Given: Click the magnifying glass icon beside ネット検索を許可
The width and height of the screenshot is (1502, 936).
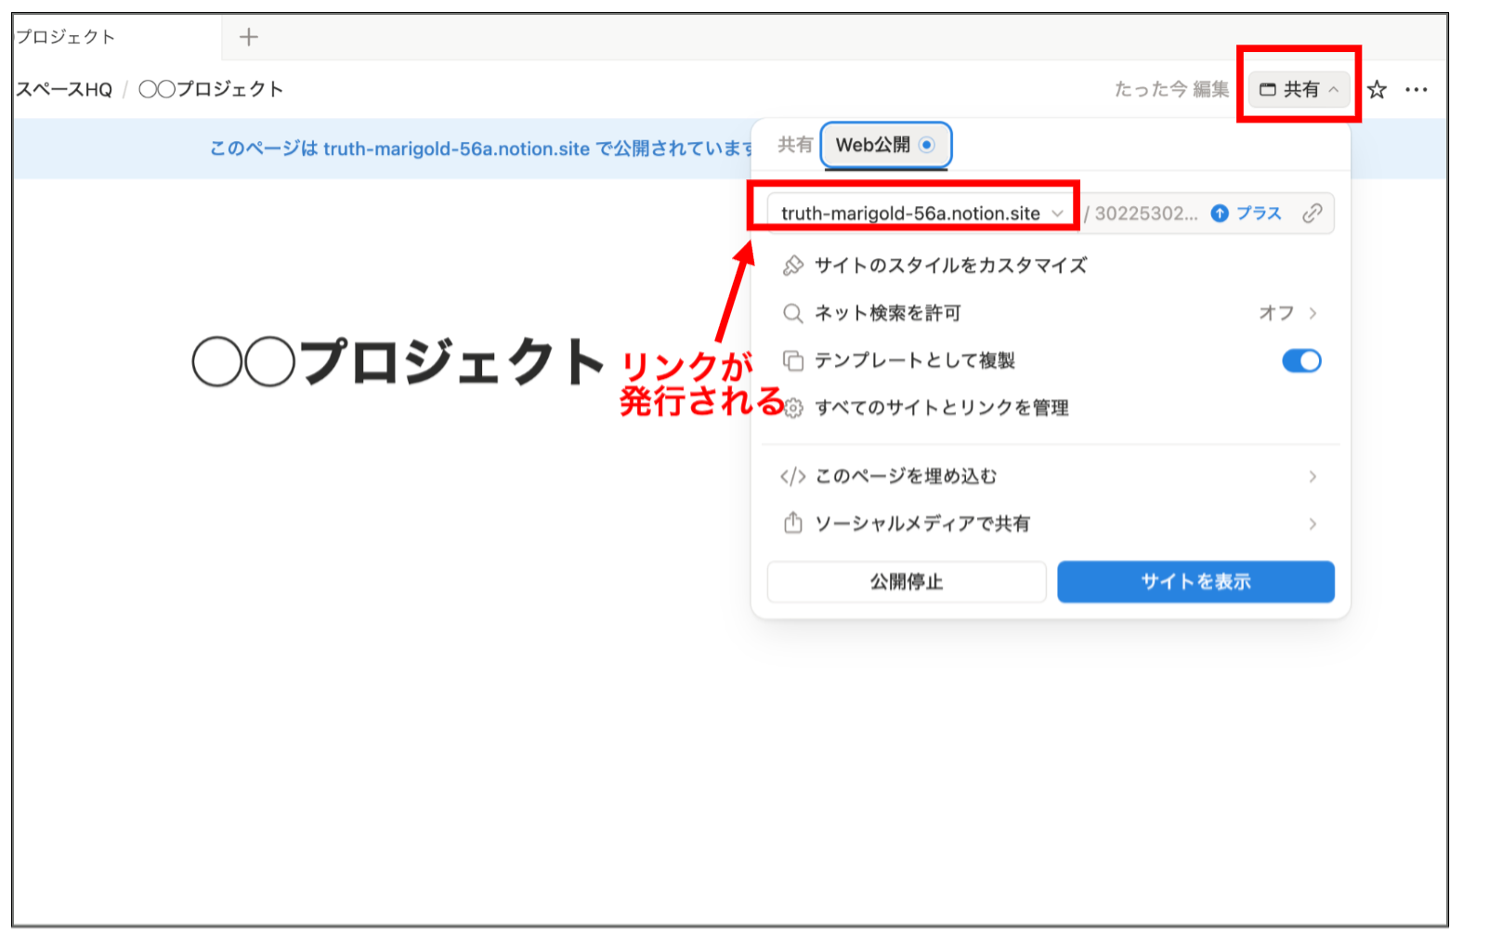Looking at the screenshot, I should 794,313.
